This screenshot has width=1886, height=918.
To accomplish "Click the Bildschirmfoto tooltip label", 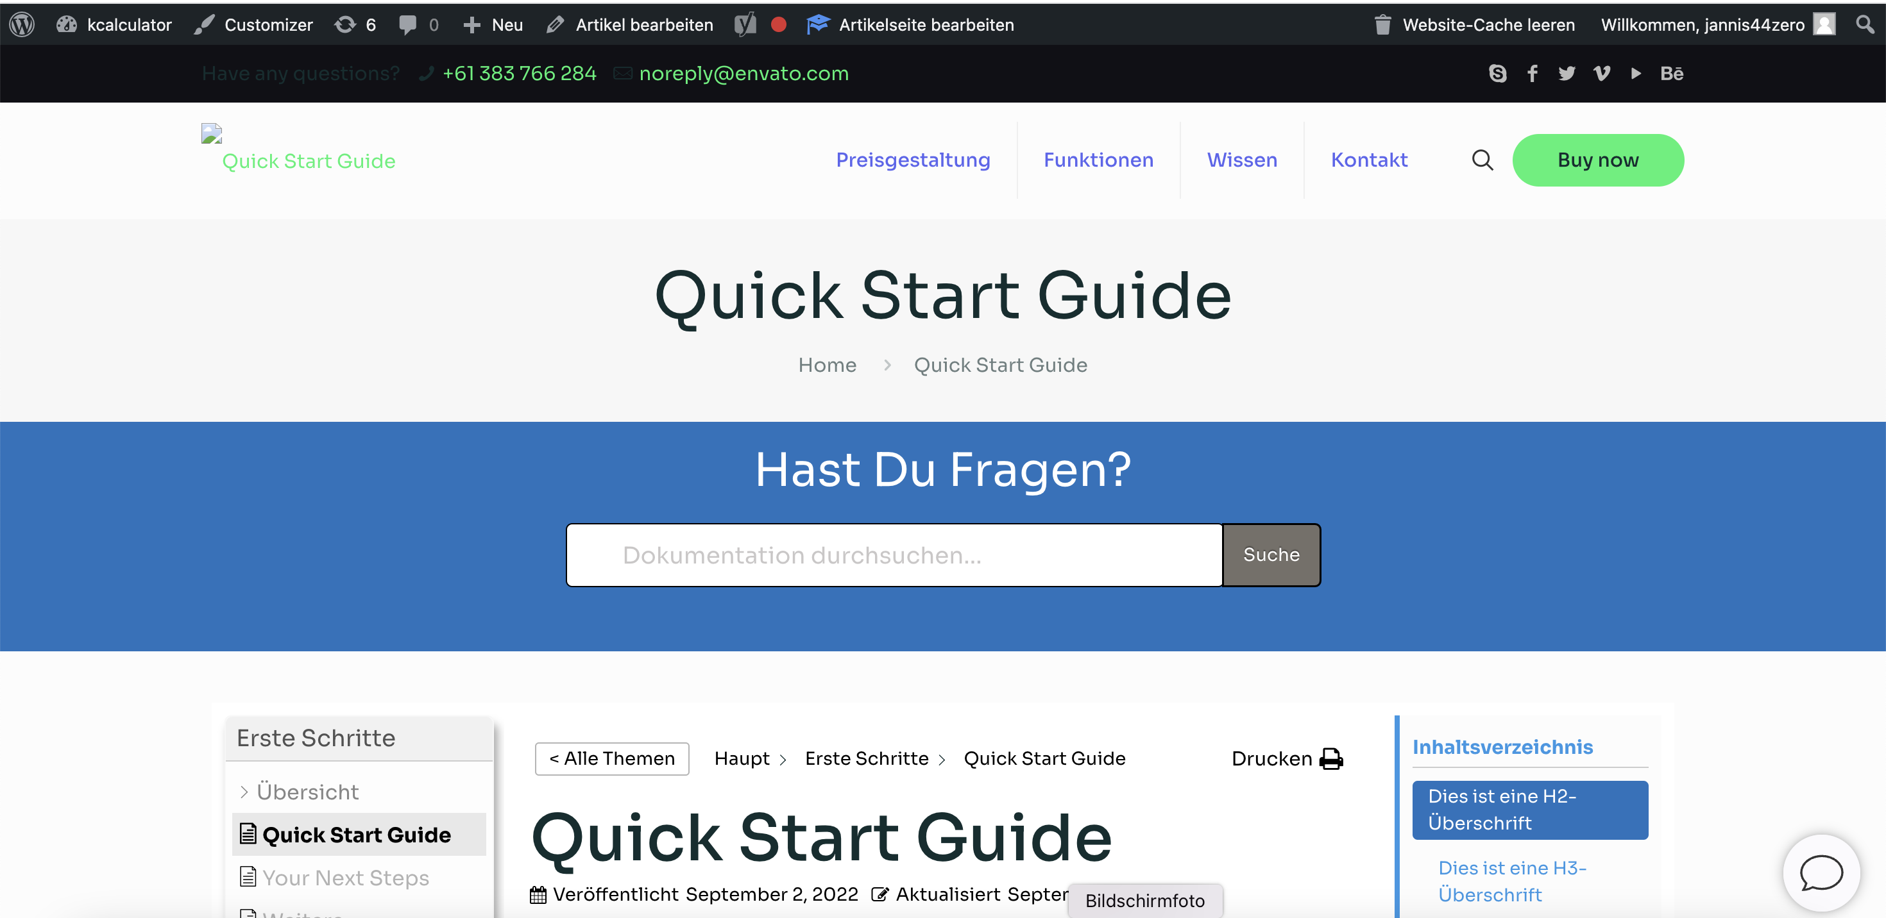I will coord(1144,901).
